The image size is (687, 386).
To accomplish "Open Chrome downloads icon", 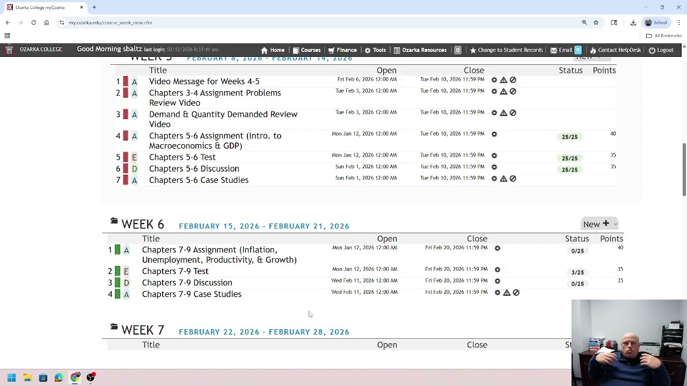I will coord(633,23).
